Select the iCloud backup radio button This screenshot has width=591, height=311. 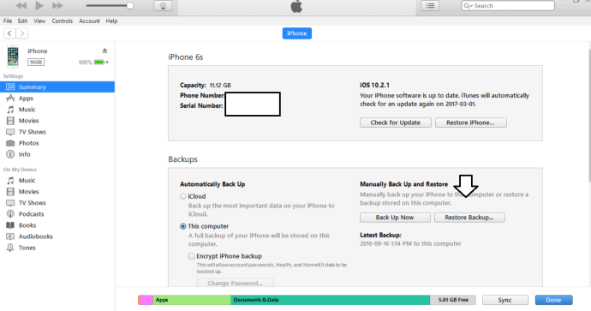[x=182, y=196]
